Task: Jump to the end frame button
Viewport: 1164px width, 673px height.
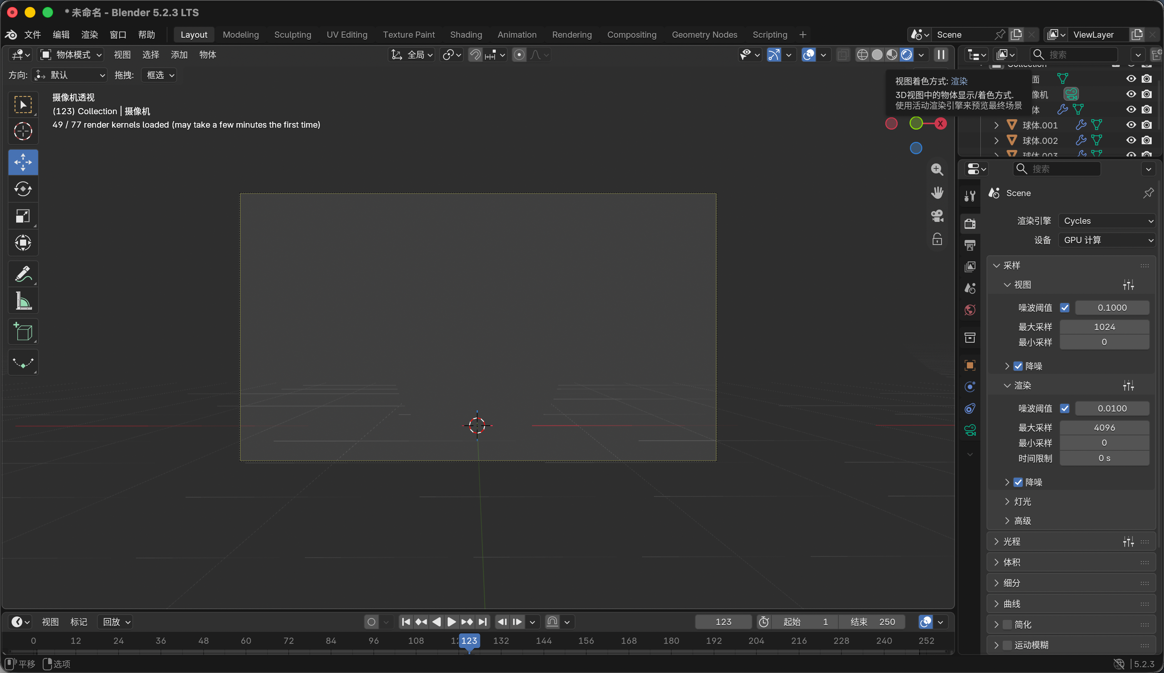Action: pyautogui.click(x=482, y=622)
